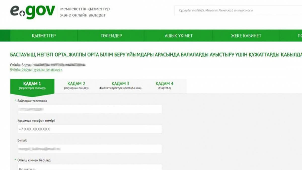The height and width of the screenshot is (170, 302).
Task: Click the page title heading text
Action: pos(151,54)
